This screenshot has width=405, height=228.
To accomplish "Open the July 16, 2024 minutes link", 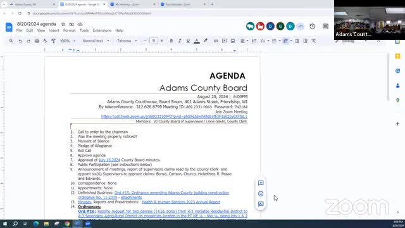I will (109, 160).
